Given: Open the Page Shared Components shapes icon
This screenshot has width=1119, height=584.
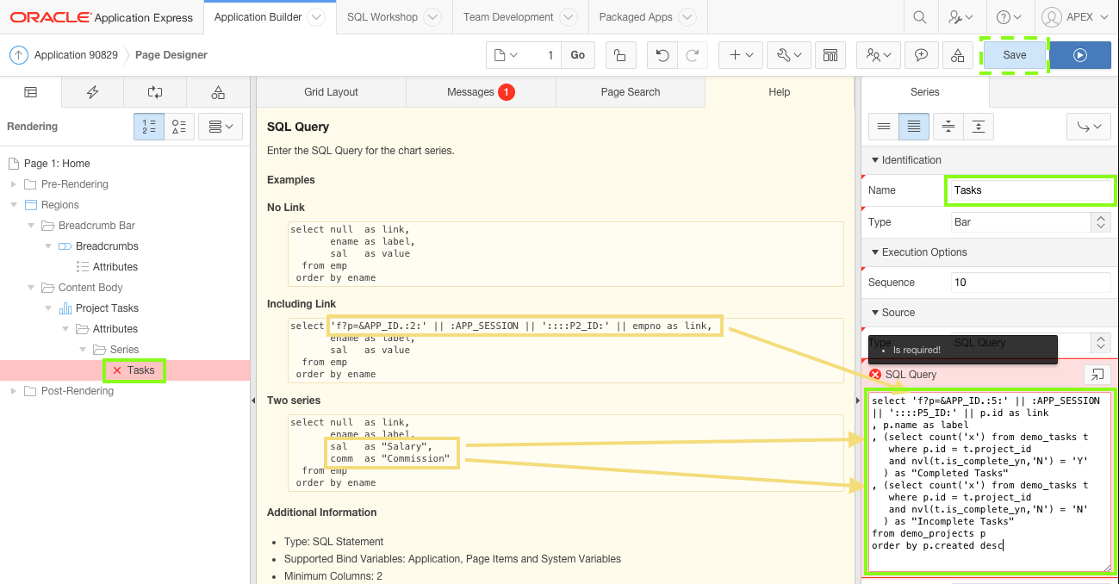Looking at the screenshot, I should coord(219,92).
